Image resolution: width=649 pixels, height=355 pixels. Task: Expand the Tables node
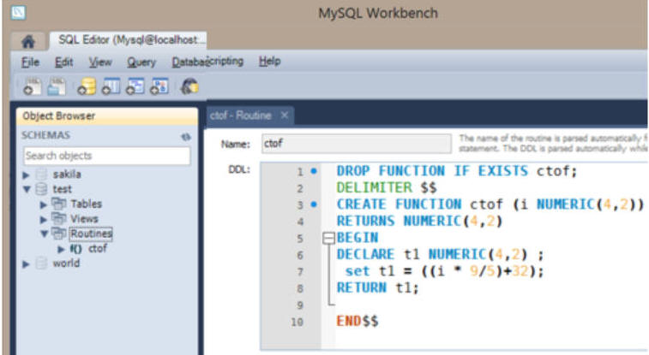click(x=43, y=204)
